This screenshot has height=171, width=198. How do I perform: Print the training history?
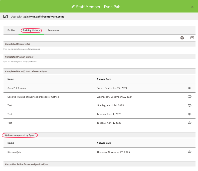pyautogui.click(x=182, y=38)
